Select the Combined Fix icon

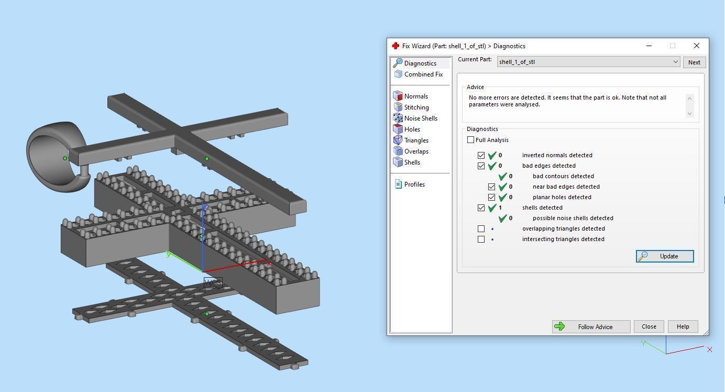click(x=398, y=74)
